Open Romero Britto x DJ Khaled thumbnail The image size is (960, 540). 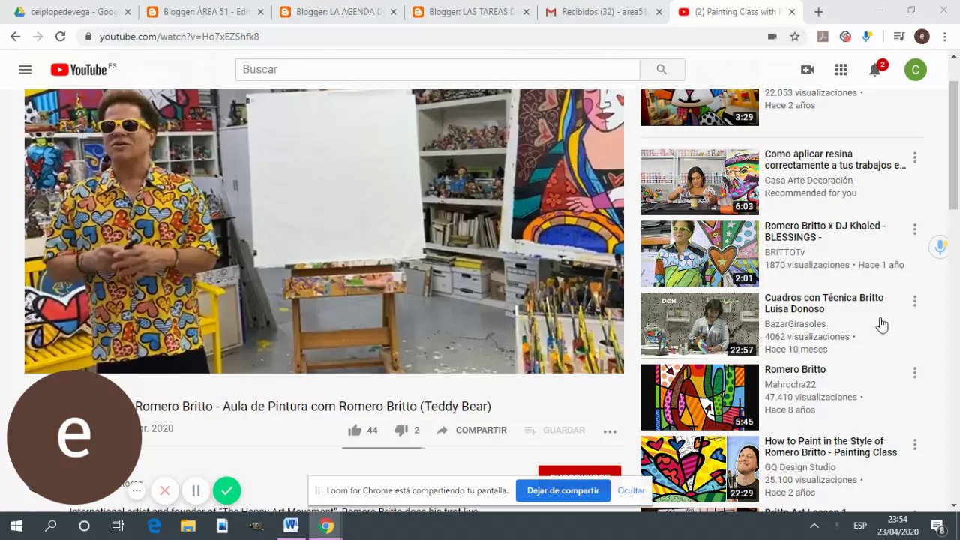coord(700,253)
